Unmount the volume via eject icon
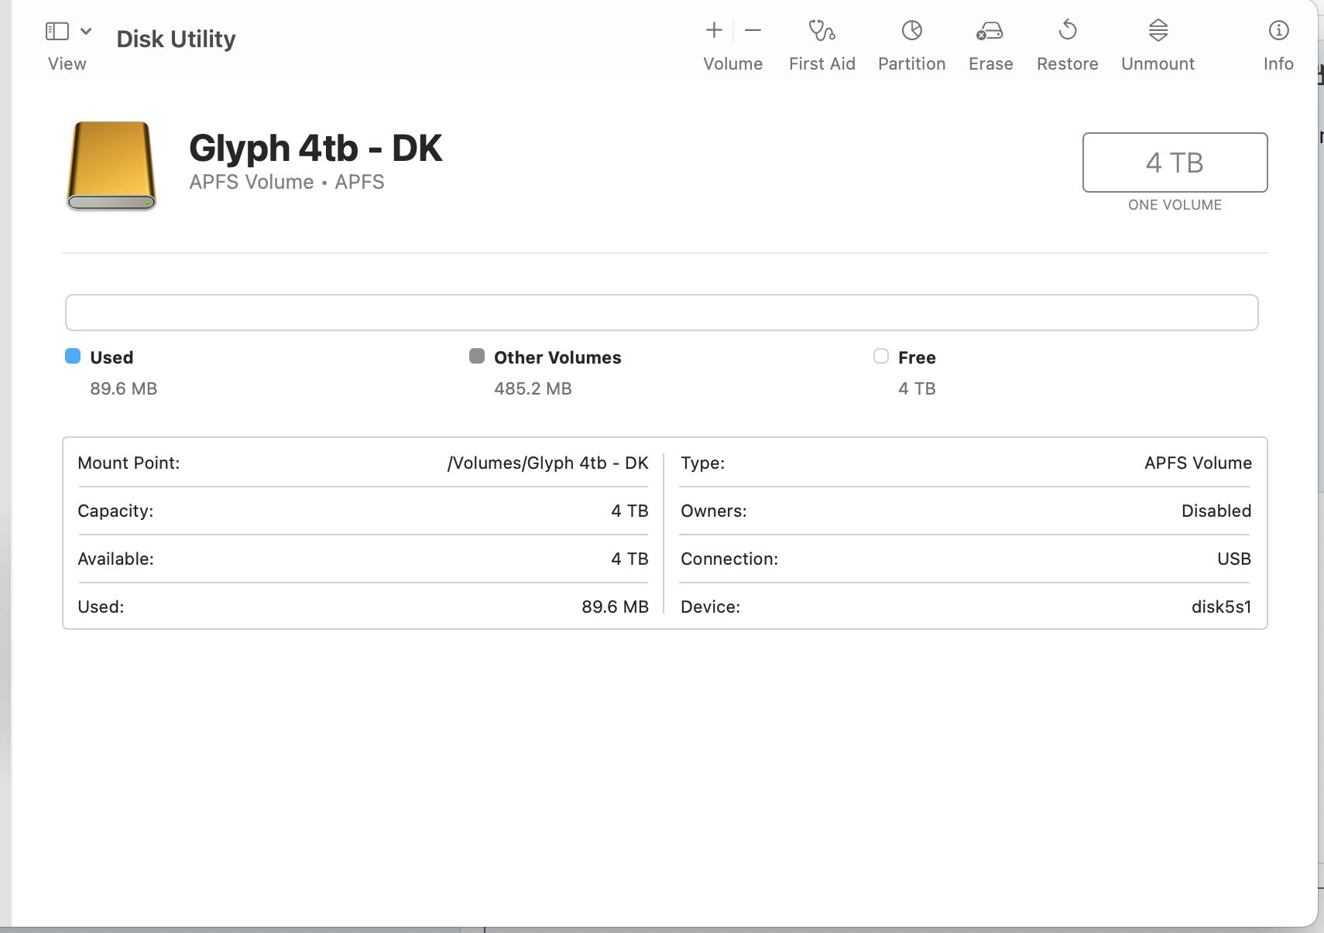The height and width of the screenshot is (933, 1324). pyautogui.click(x=1158, y=30)
